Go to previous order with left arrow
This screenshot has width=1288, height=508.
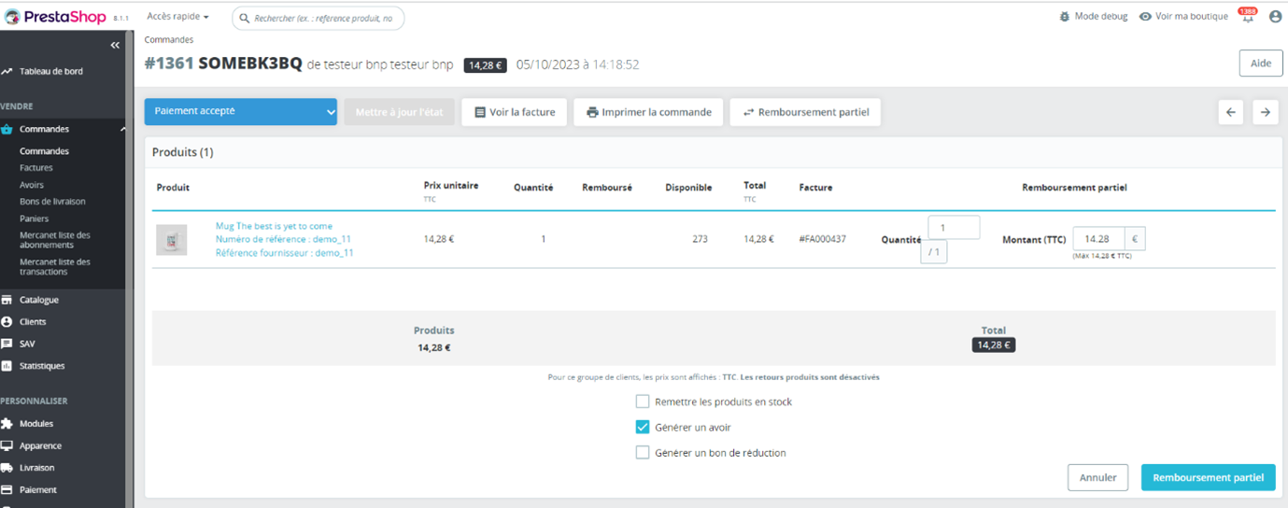(x=1230, y=112)
